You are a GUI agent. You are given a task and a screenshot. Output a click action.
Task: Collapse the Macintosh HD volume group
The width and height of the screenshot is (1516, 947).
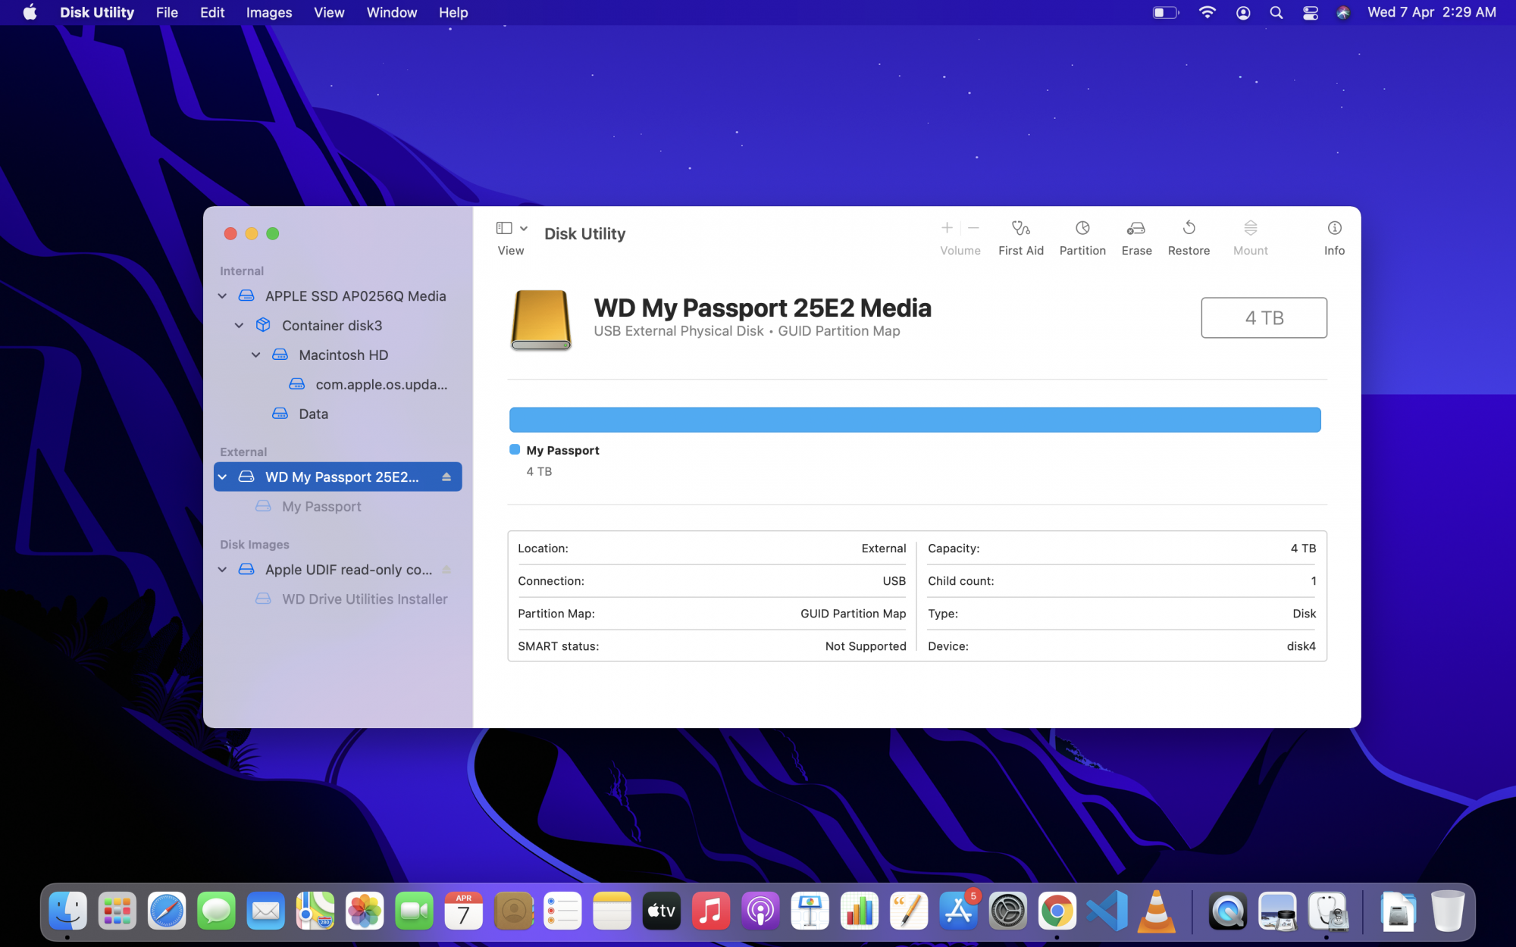coord(255,355)
